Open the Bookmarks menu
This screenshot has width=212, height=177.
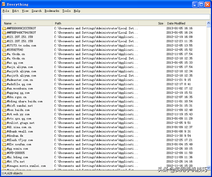pyautogui.click(x=52, y=11)
